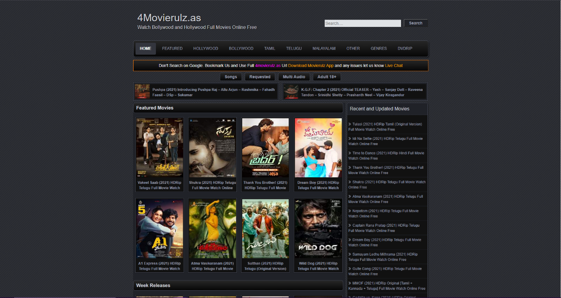Click Atma Vasikaranam (2021) poster caption
Screen dimensions: 561x298
click(x=213, y=266)
